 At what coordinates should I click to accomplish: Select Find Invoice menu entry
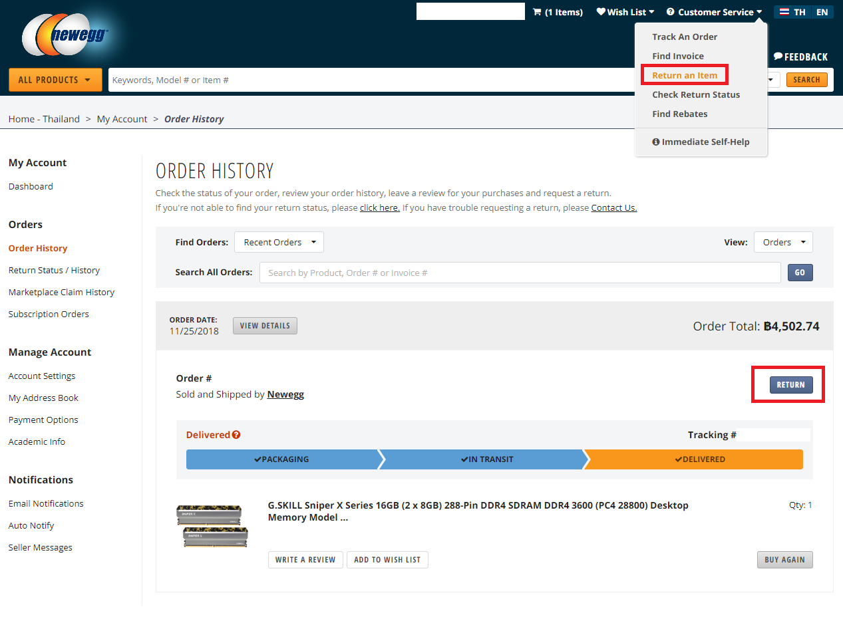tap(678, 56)
